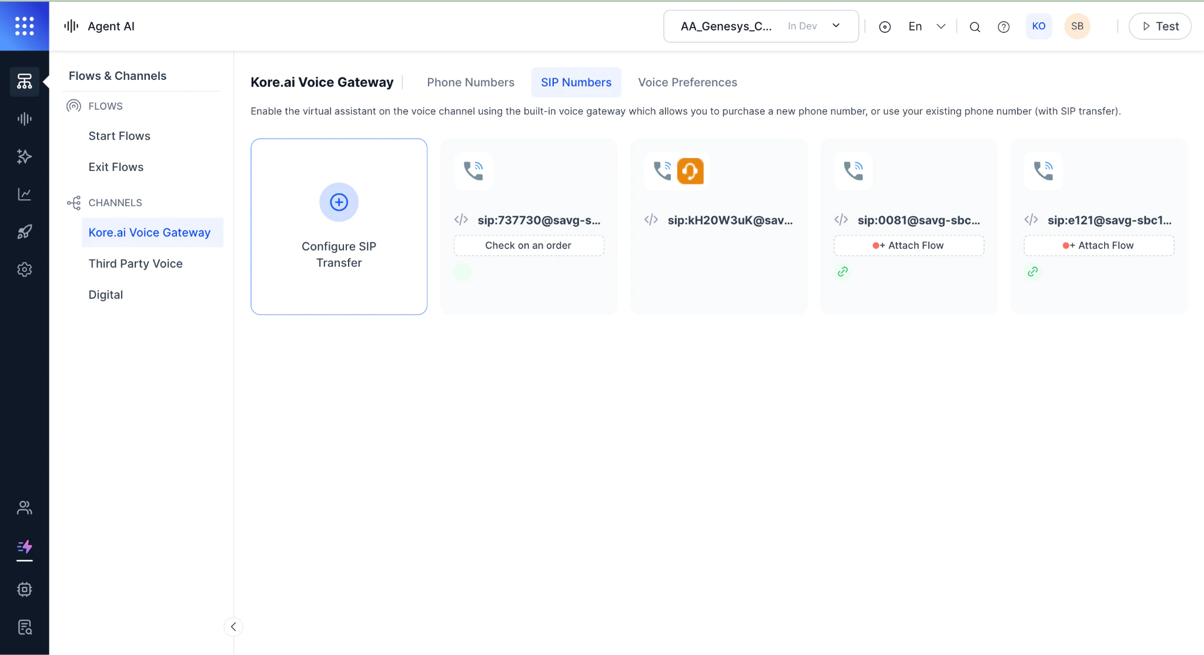Click the sparkles AI icon in the sidebar
Viewport: 1204px width, 655px height.
(x=25, y=156)
